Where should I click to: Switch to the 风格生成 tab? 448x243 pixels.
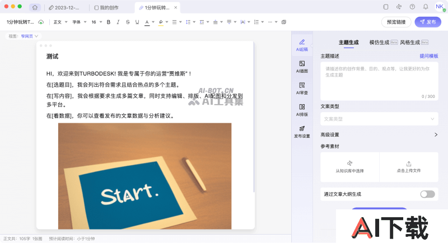click(410, 43)
